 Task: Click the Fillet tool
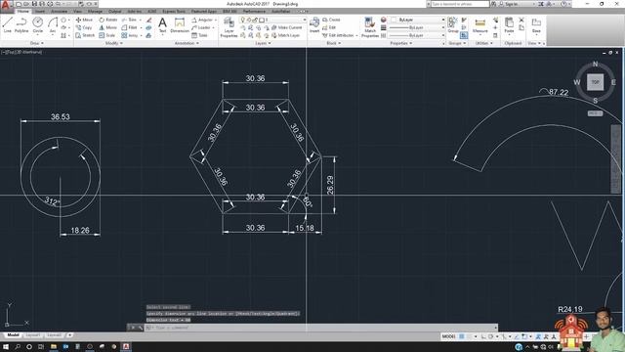(129, 27)
